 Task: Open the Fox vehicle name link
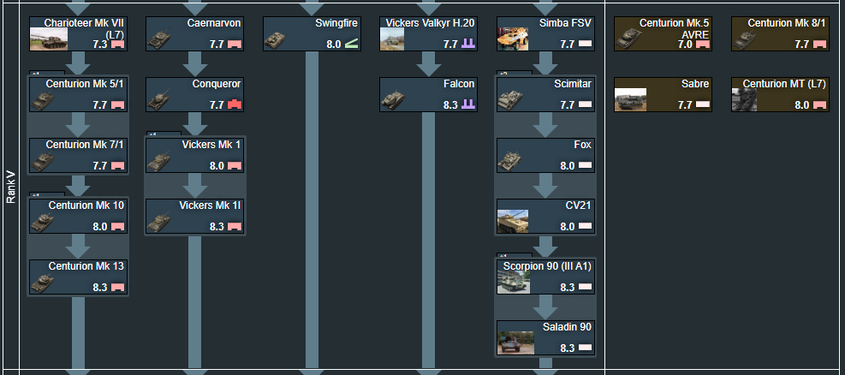(582, 145)
